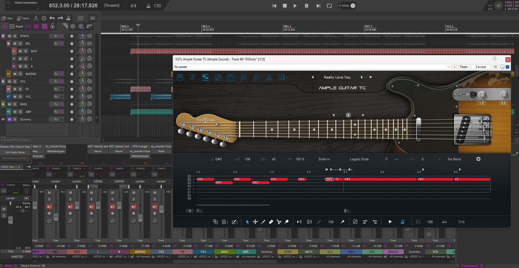Adjust the MASTER volume fader

click(x=11, y=220)
